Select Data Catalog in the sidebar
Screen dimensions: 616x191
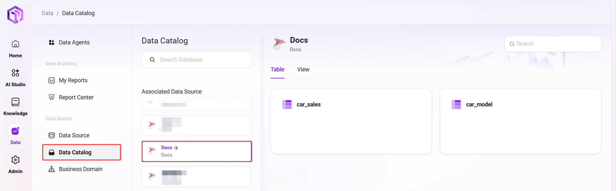75,152
